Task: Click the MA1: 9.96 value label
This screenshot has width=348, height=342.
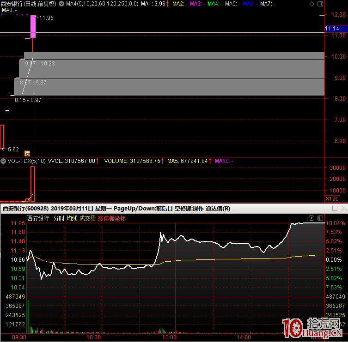Action: coord(155,4)
